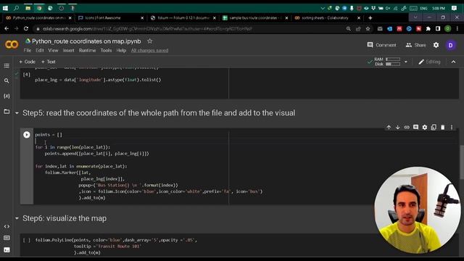This screenshot has height=261, width=464.
Task: Open File Explorer from taskbar
Action: click(28, 8)
